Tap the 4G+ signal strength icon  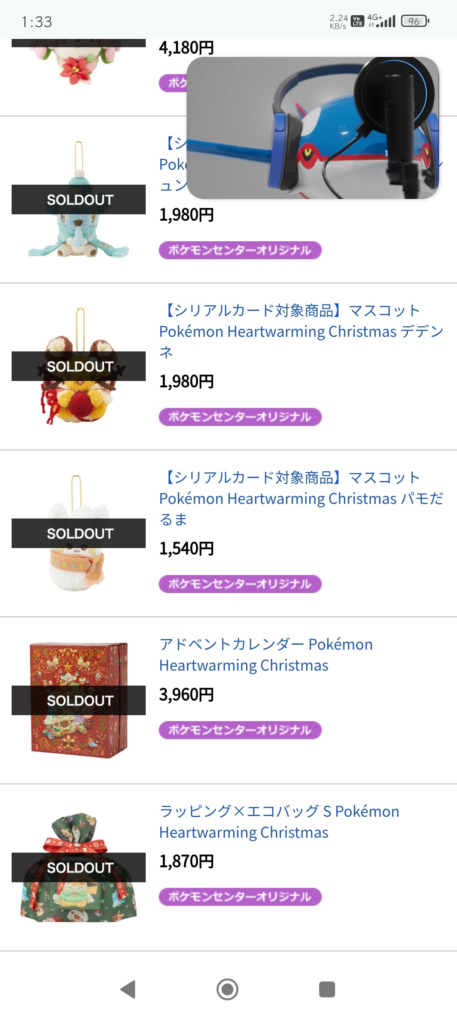coord(381,21)
